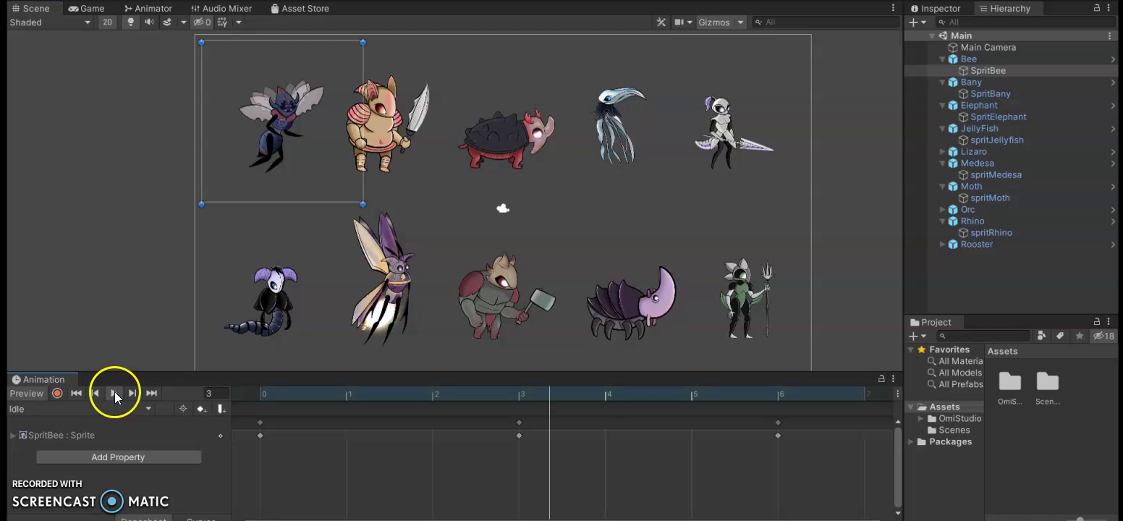Viewport: 1123px width, 521px height.
Task: Collapse the Main scene in Hierarchy
Action: click(932, 35)
